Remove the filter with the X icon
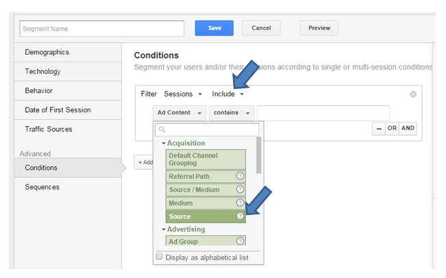 [x=413, y=94]
